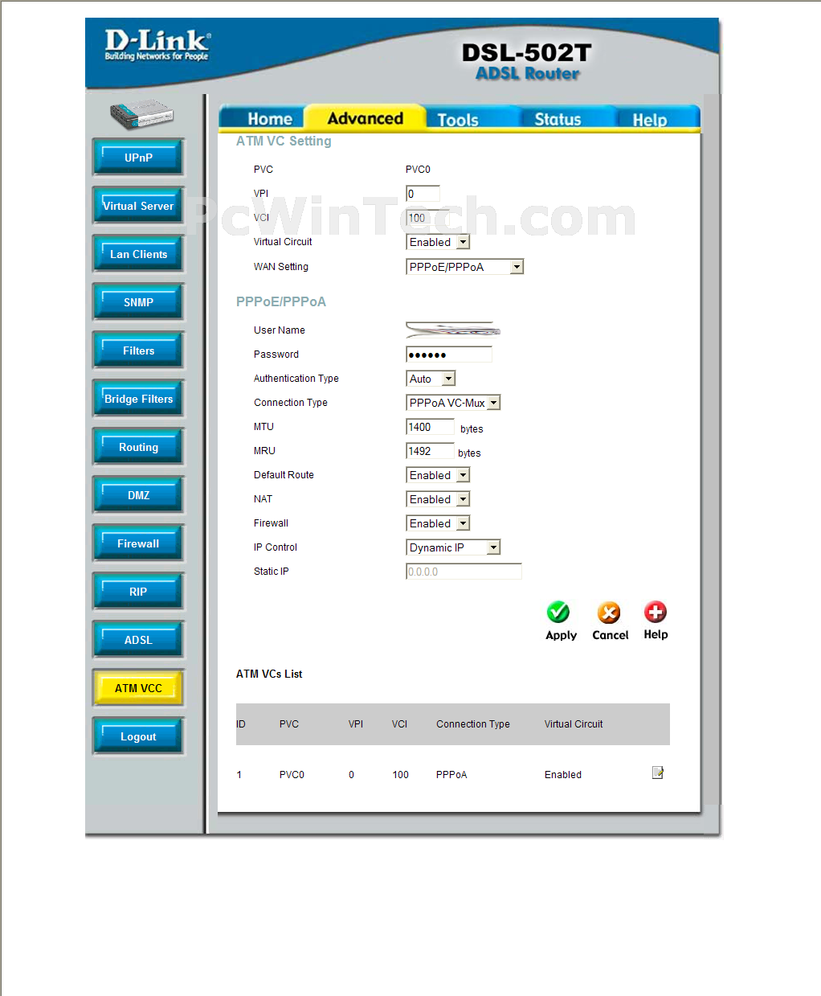Click the Cancel label text
This screenshot has height=996, width=821.
(611, 635)
